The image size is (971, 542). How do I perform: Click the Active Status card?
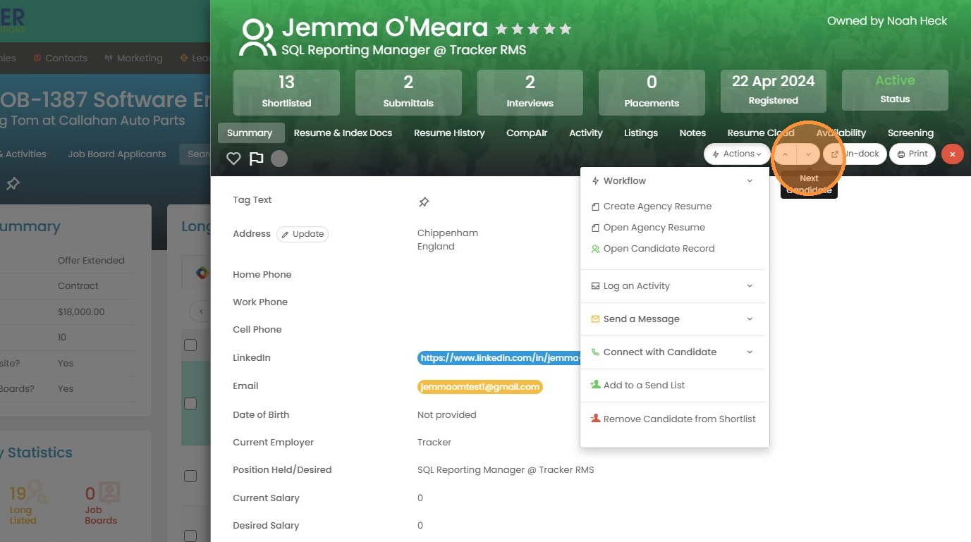895,90
